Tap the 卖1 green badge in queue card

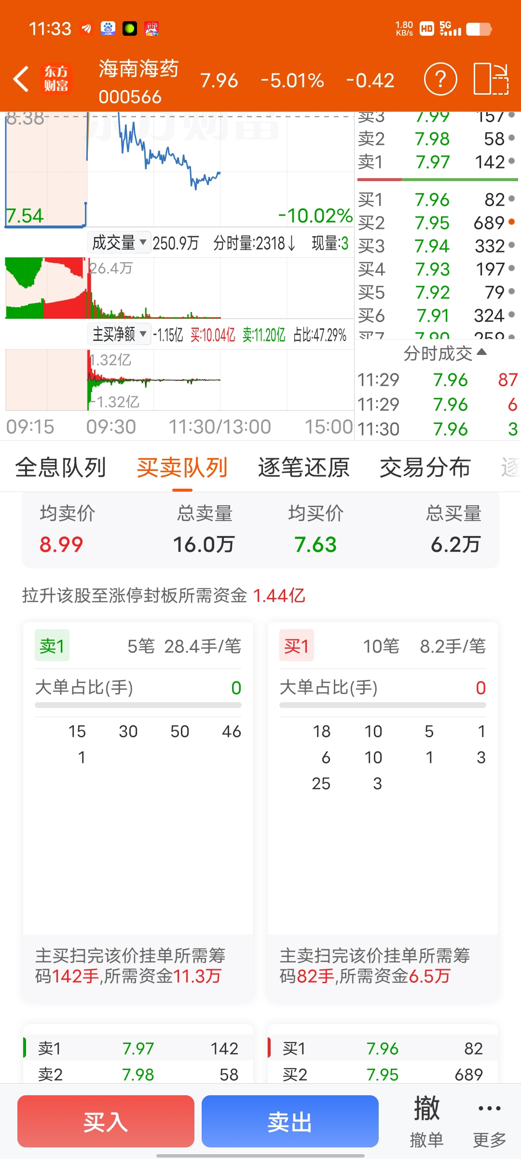tap(52, 645)
